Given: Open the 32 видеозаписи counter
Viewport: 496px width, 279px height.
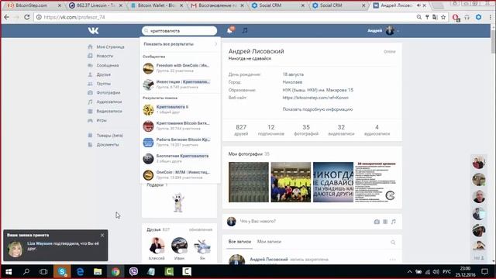Looking at the screenshot, I should pyautogui.click(x=341, y=129).
